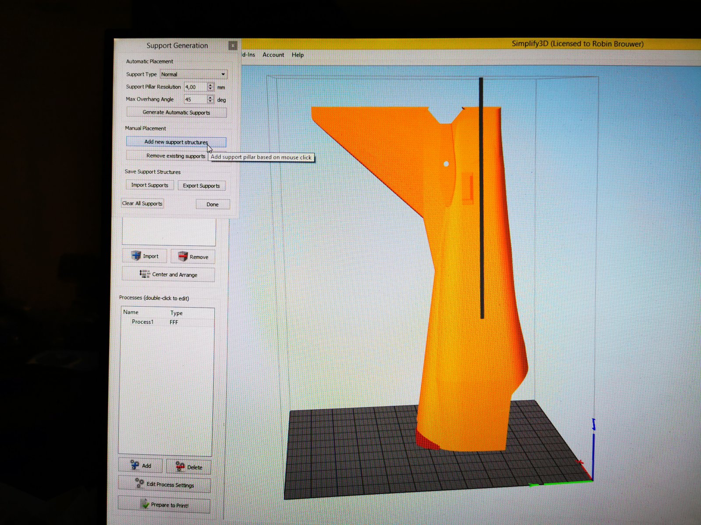Close the Support Generation dialog
Screen dimensions: 701x525
click(x=233, y=45)
